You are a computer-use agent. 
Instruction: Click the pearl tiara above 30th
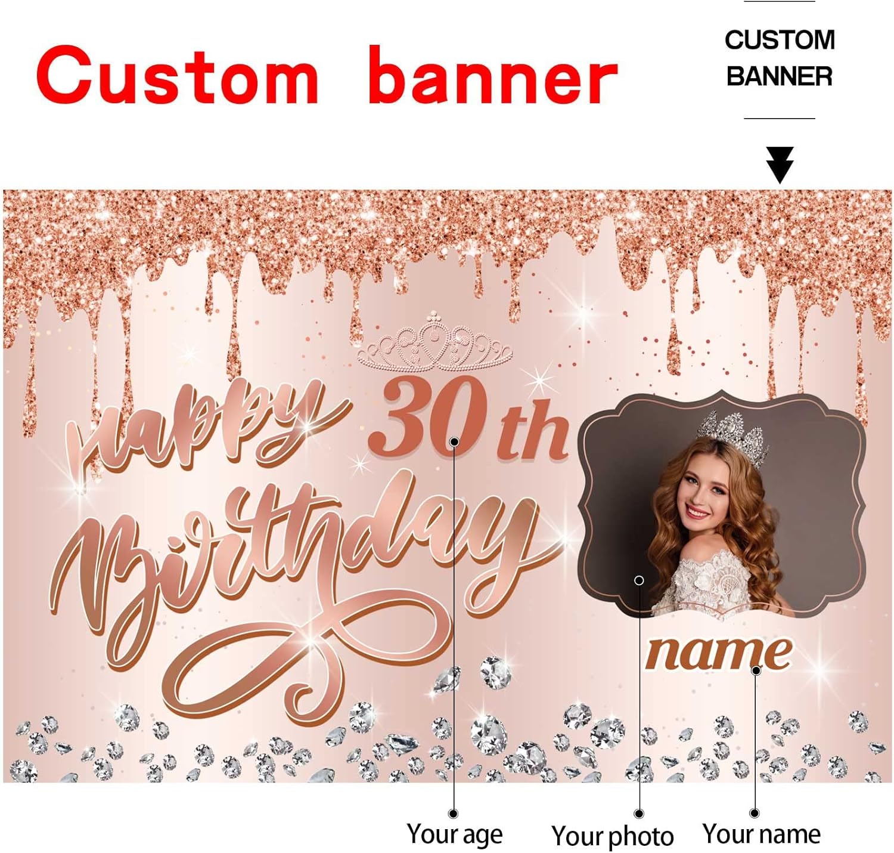click(x=435, y=341)
